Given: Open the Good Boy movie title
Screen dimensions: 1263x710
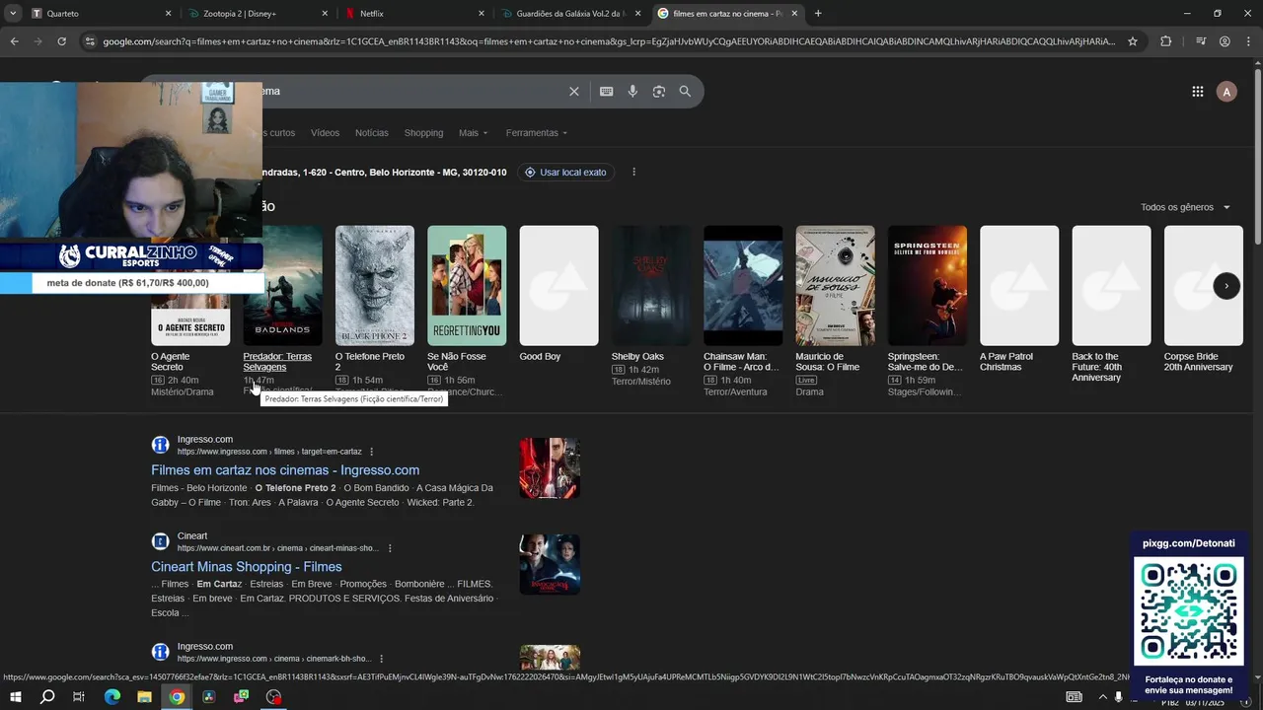Looking at the screenshot, I should [x=540, y=357].
